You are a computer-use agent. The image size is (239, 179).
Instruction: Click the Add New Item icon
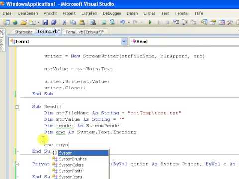(32, 22)
